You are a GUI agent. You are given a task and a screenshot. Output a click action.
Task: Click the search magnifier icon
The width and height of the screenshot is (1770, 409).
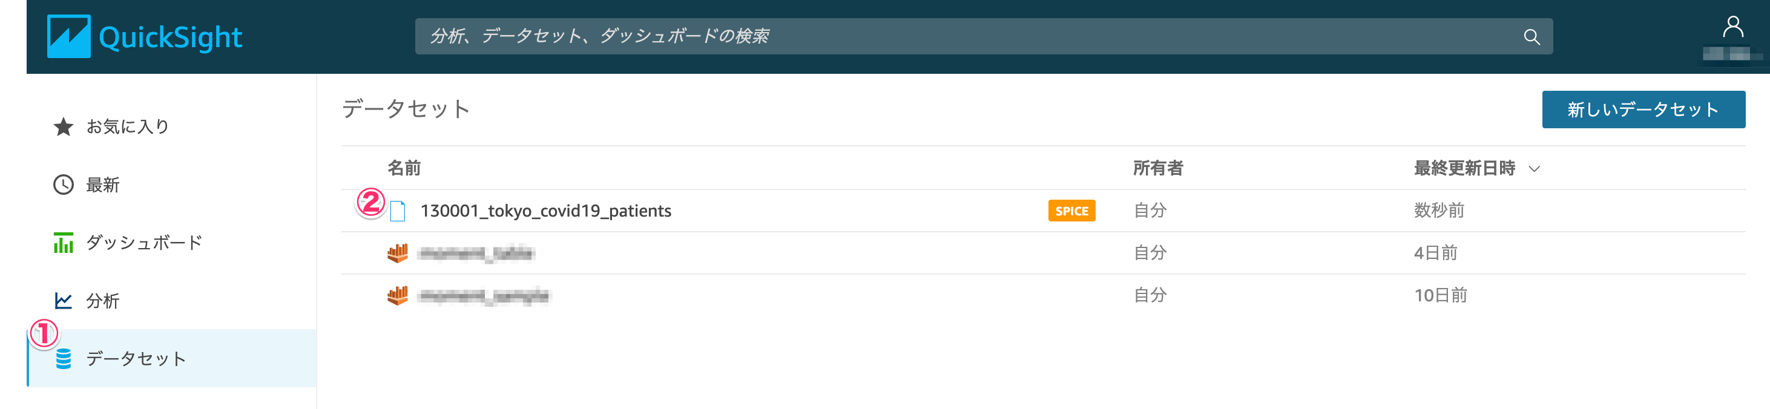click(x=1531, y=37)
